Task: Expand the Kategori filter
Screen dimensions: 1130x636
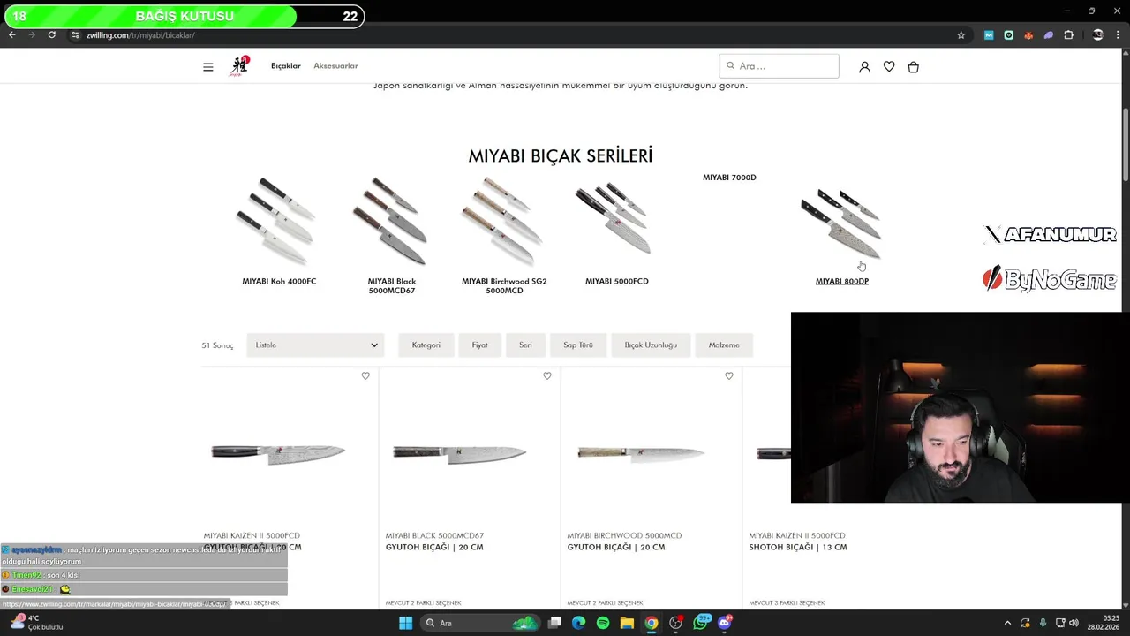Action: tap(426, 345)
